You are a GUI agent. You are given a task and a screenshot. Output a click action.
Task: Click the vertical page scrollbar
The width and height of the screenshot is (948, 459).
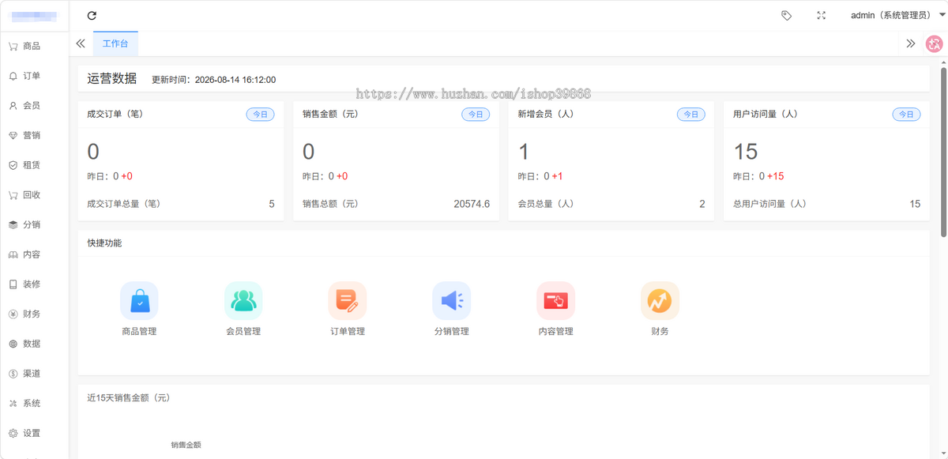pos(943,152)
